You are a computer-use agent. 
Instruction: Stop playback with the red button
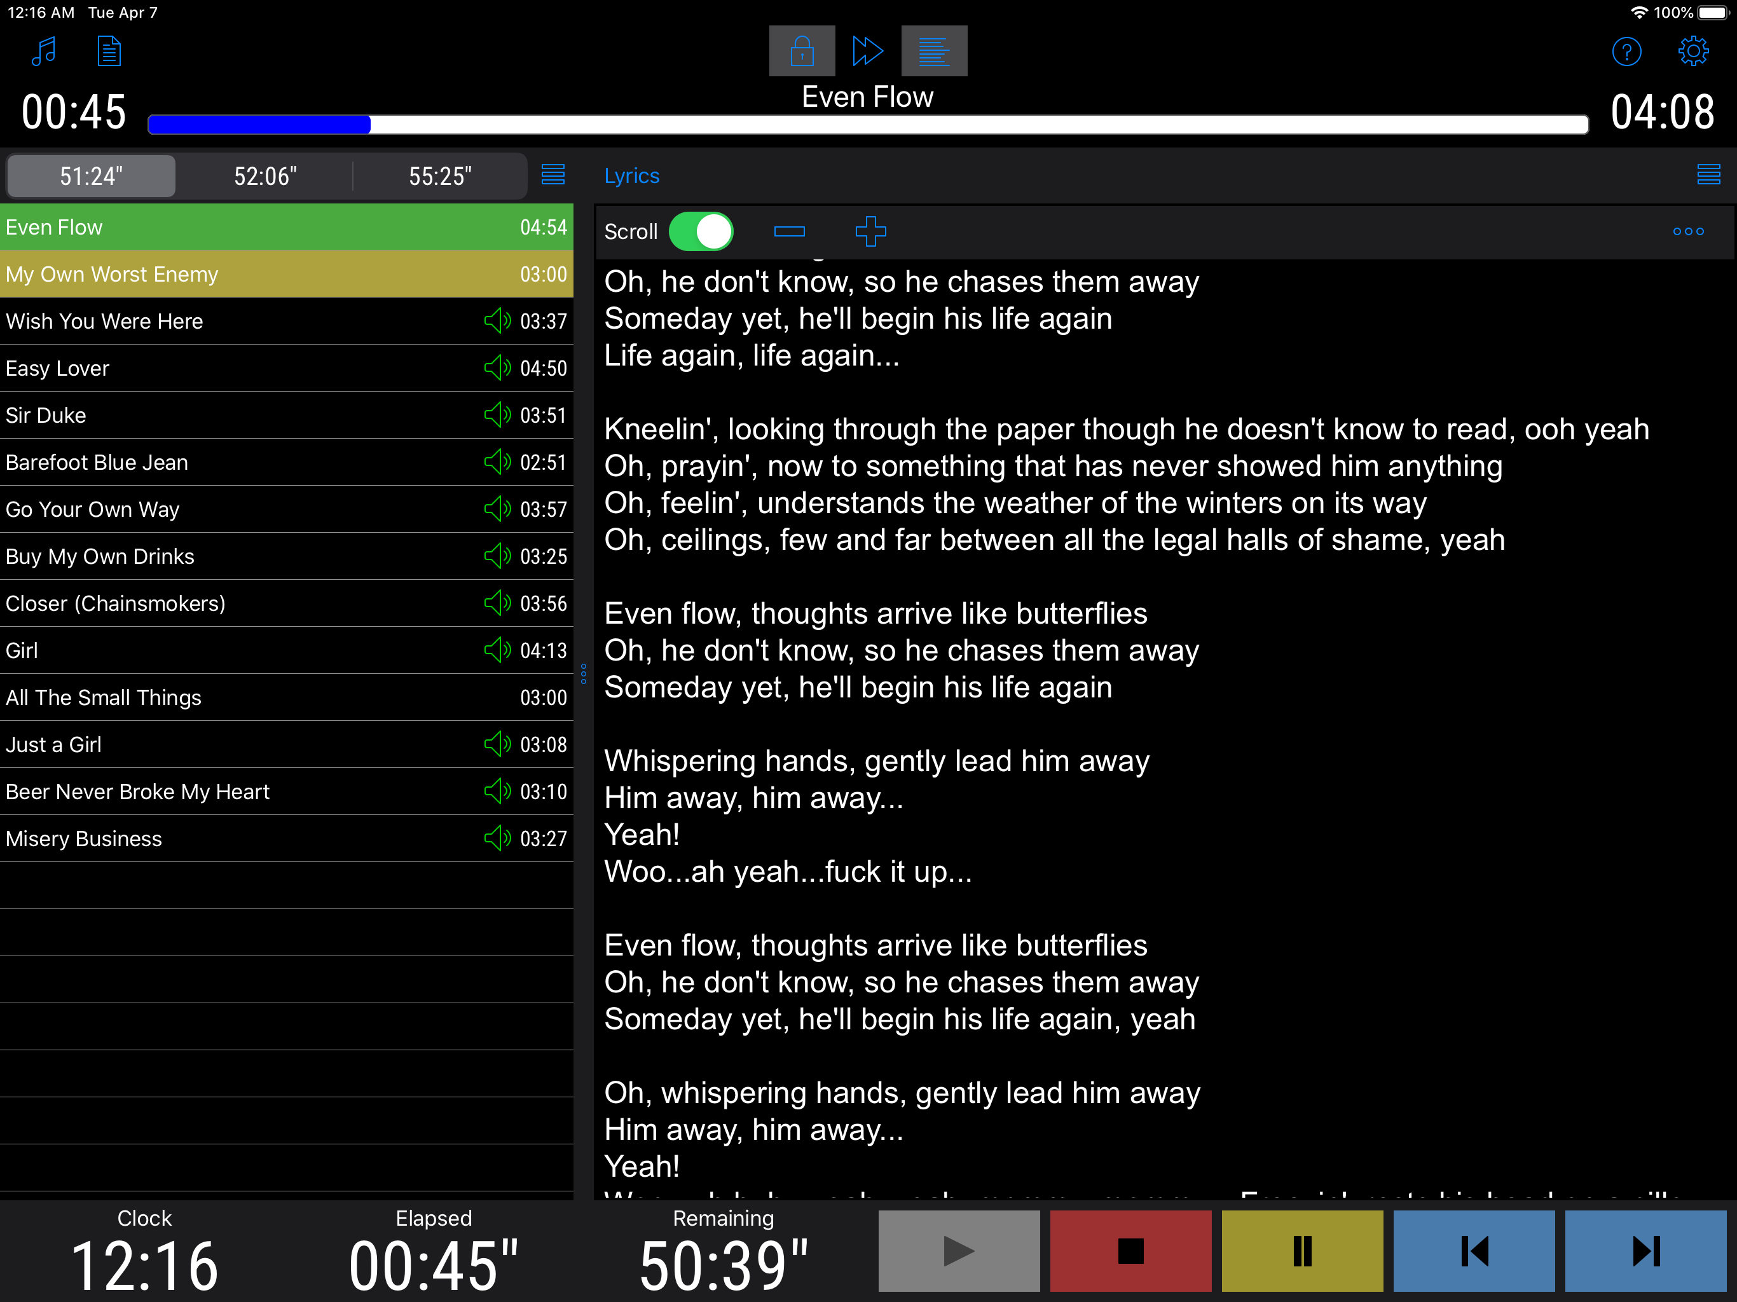point(1131,1251)
